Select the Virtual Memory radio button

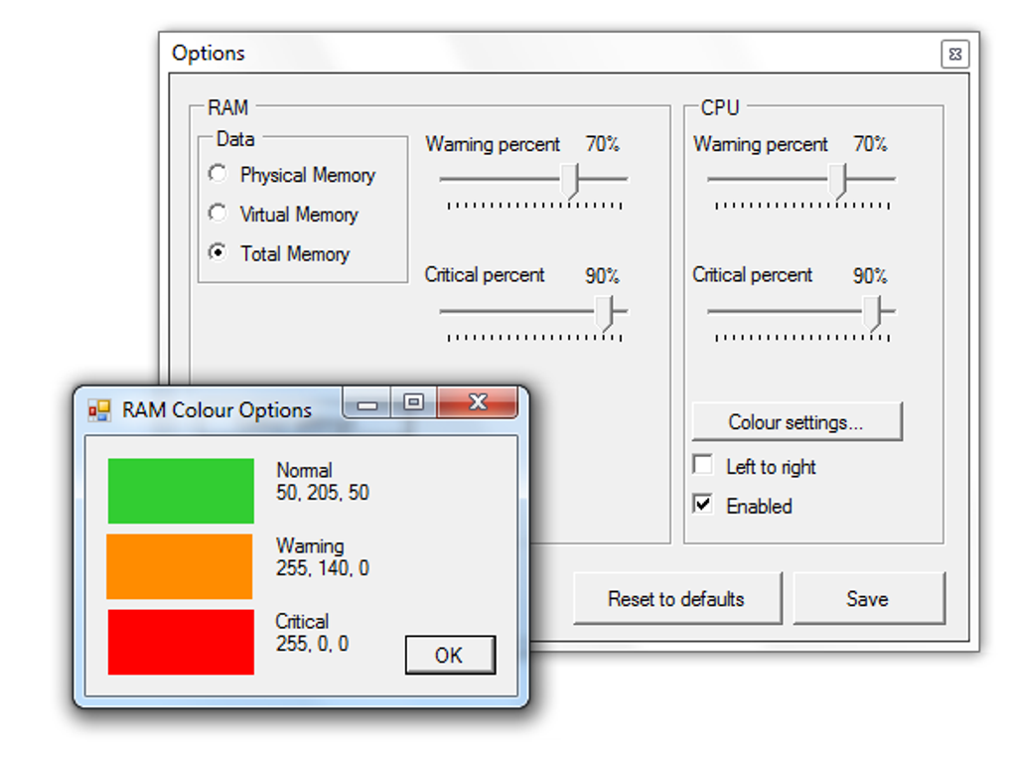tap(217, 213)
